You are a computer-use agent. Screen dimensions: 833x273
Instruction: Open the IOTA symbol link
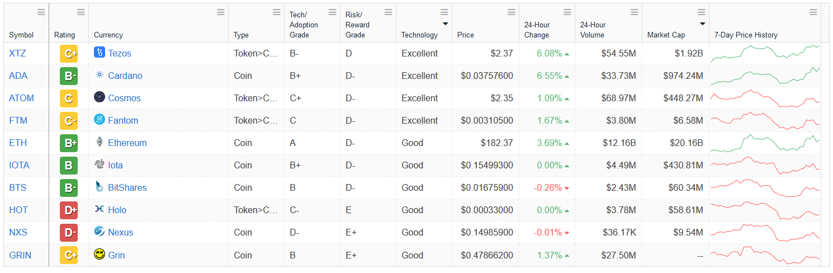pyautogui.click(x=19, y=165)
